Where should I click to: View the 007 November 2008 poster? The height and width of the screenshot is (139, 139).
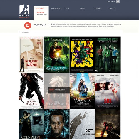point(82,124)
